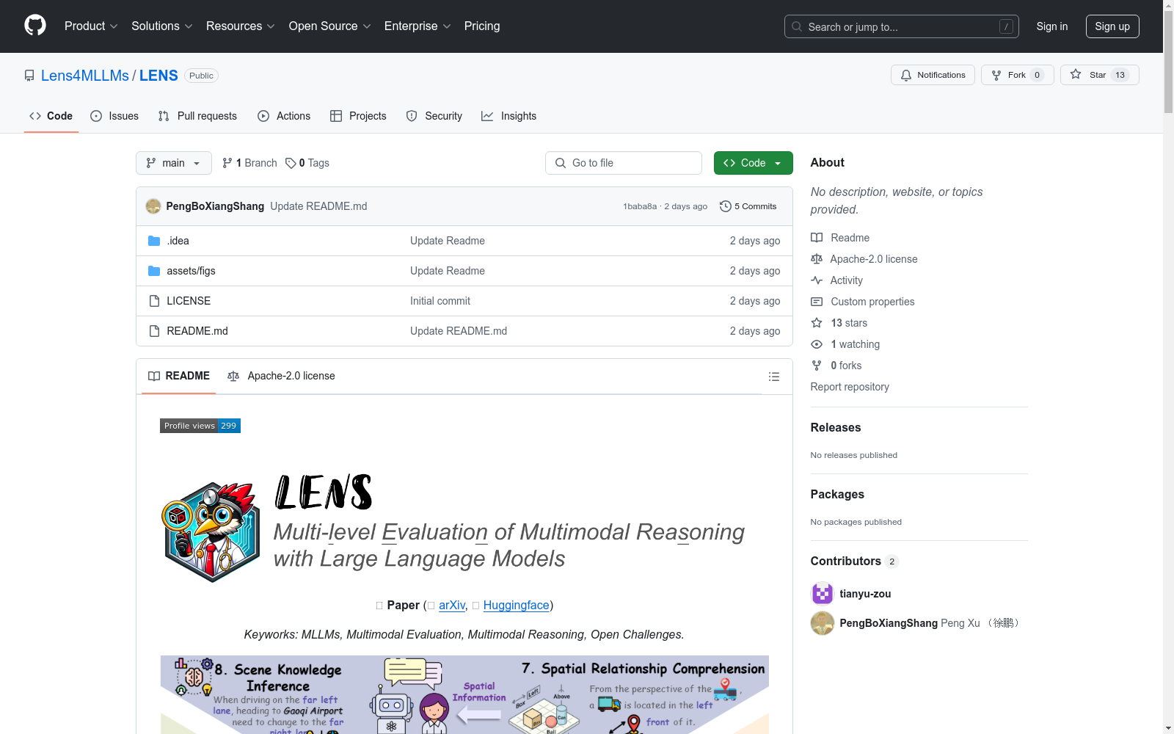Expand the Product menu
Viewport: 1174px width, 734px height.
pos(91,26)
